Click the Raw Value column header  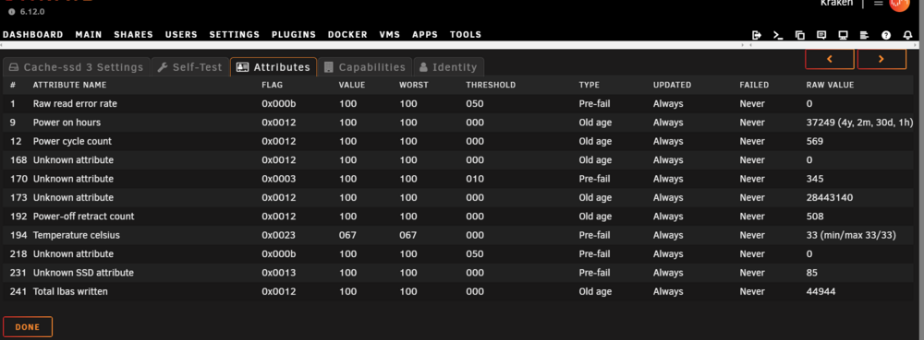pyautogui.click(x=830, y=85)
